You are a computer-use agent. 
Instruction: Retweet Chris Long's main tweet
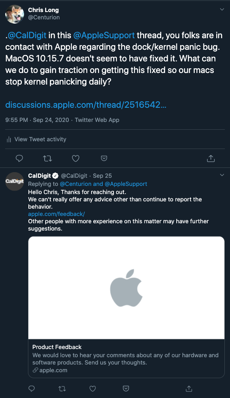point(48,158)
